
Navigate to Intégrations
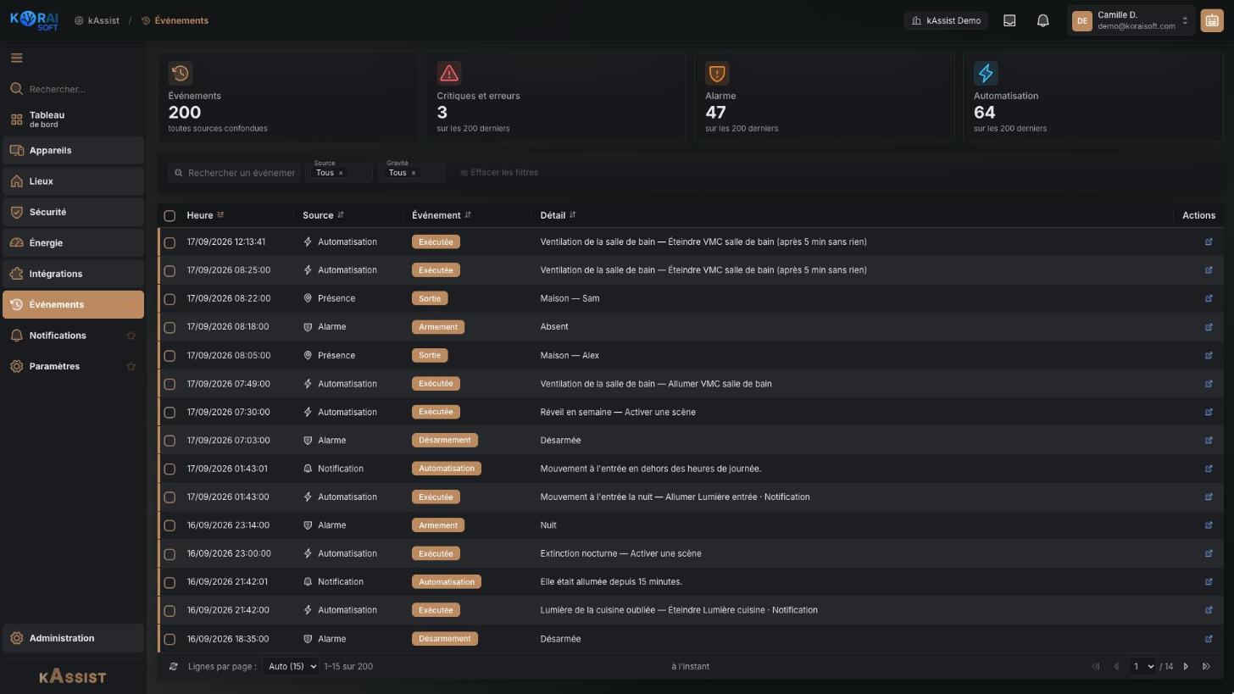73,274
